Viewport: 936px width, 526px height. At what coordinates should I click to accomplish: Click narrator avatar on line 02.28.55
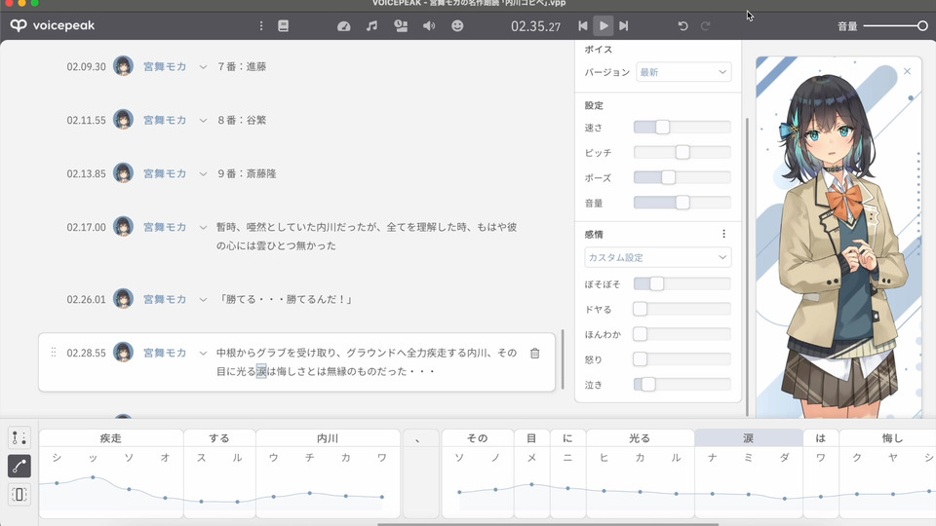[123, 352]
